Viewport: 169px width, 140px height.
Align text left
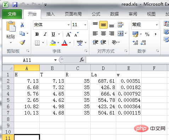[x=95, y=34]
